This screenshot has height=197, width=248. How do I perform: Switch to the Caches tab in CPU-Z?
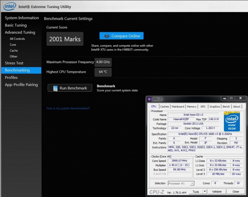point(164,107)
